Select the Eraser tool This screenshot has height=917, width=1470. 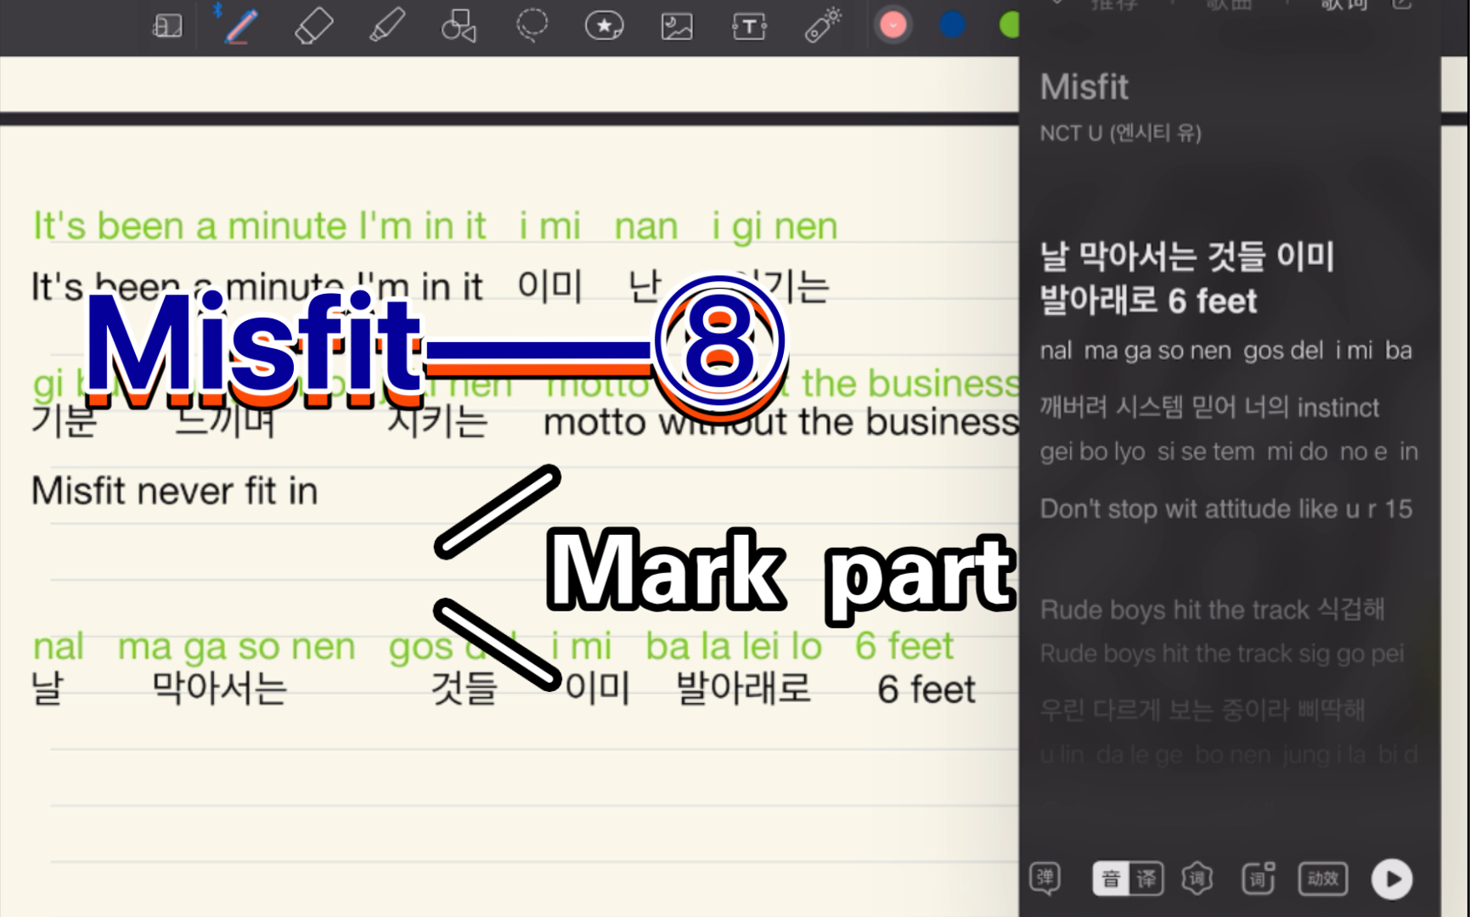(313, 26)
